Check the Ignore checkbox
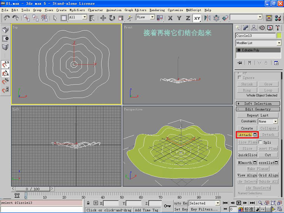This screenshot has width=284, height=213. [240, 77]
